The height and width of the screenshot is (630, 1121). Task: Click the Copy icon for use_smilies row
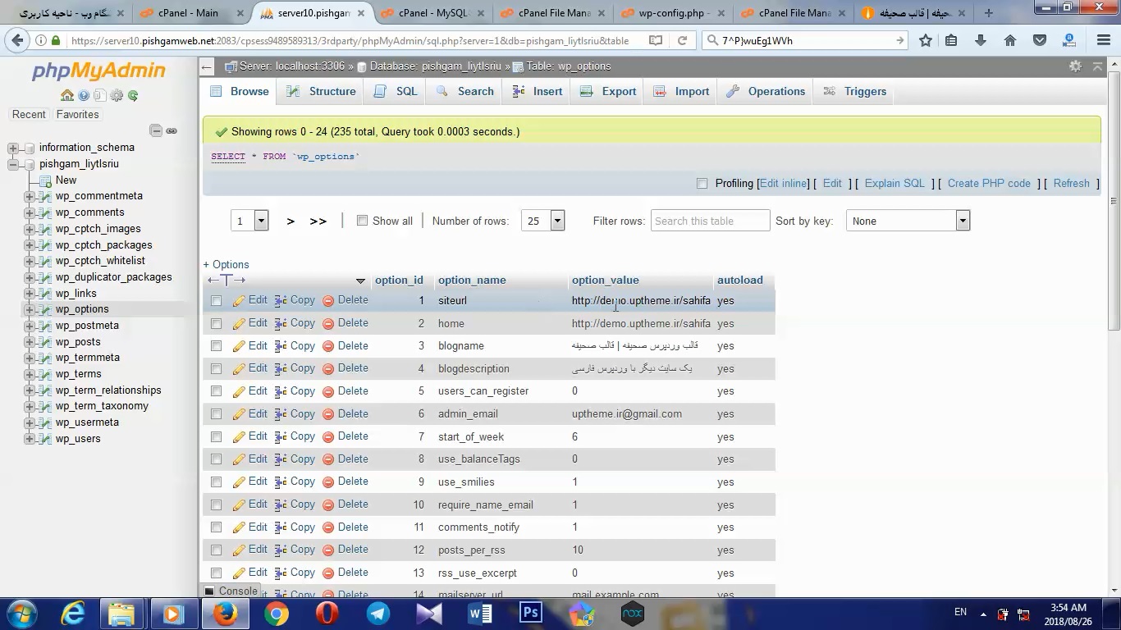click(280, 482)
